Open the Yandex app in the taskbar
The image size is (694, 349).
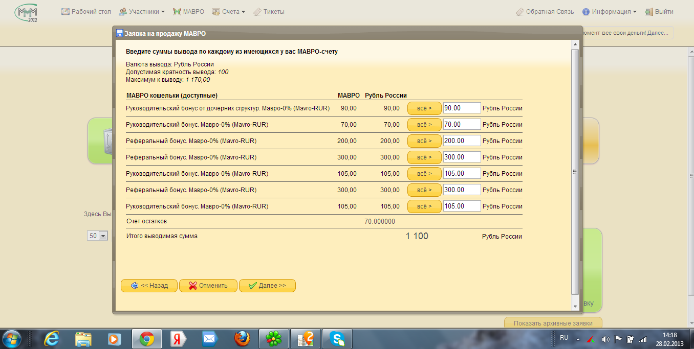[179, 338]
